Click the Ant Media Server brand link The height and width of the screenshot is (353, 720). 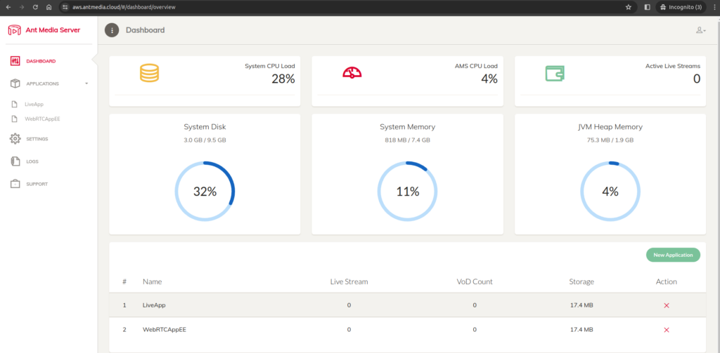coord(53,30)
